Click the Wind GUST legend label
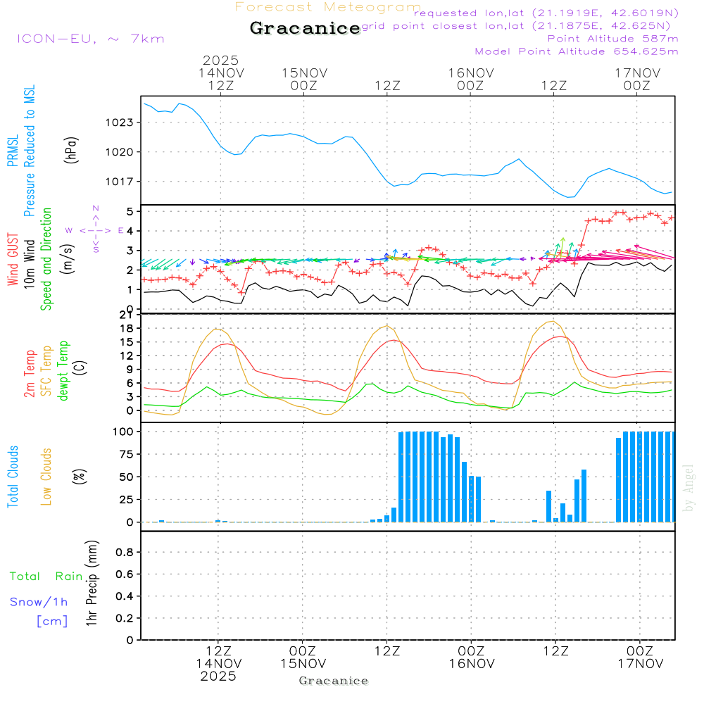704x704 pixels. [x=13, y=260]
